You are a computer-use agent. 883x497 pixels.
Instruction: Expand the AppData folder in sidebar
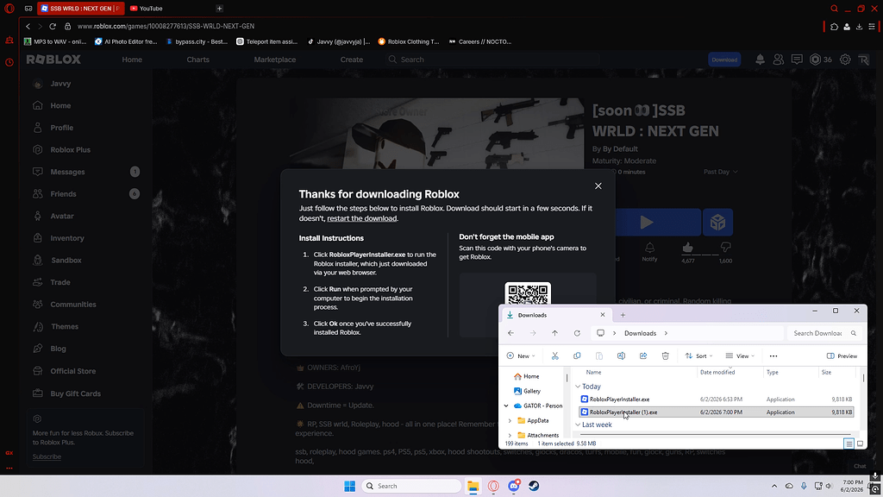pos(510,420)
